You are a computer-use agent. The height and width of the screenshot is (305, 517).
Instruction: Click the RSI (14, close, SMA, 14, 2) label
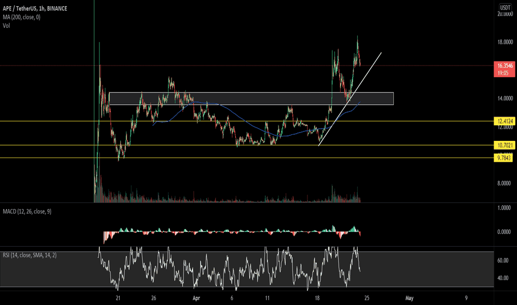[x=29, y=255]
